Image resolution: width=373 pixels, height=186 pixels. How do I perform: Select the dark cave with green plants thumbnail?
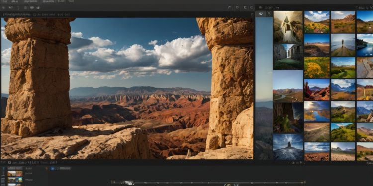(x=288, y=118)
